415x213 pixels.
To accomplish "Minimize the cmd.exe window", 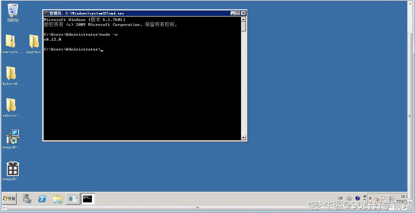I will tap(233, 13).
